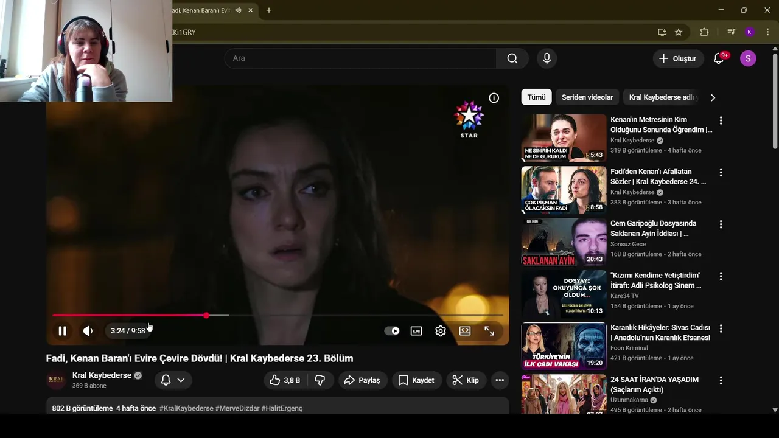Click the Ara search field
This screenshot has height=438, width=779.
[360, 58]
